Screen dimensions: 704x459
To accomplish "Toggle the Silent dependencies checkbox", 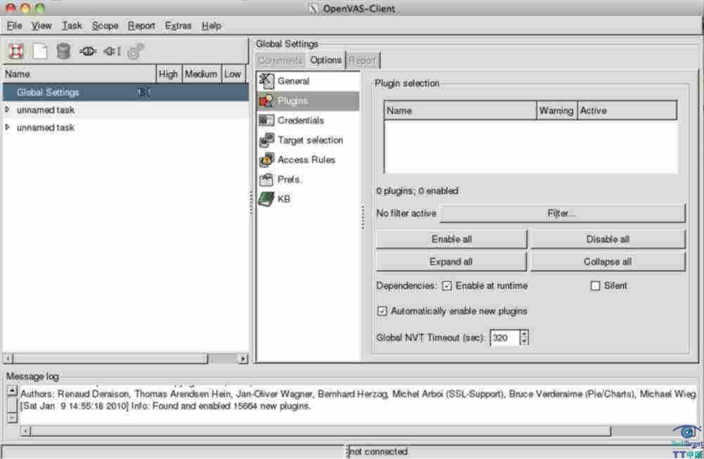I will [x=596, y=286].
